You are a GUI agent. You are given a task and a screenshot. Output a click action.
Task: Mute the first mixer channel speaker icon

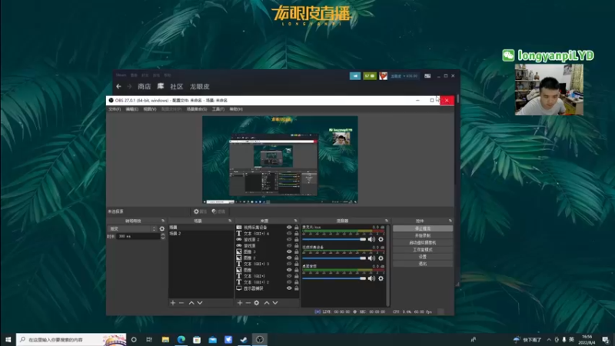371,239
